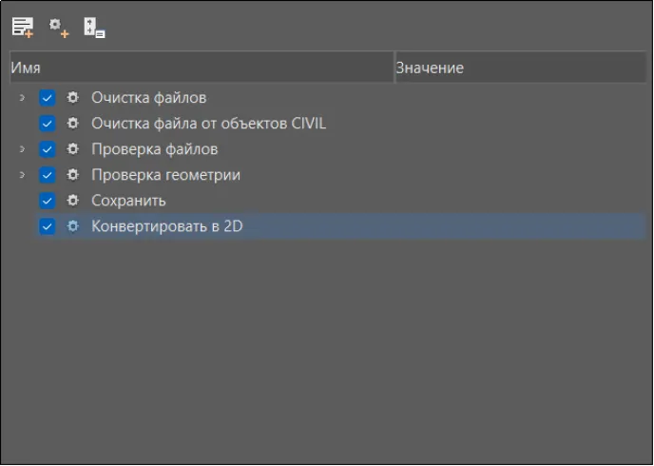654x466 pixels.
Task: Select the Сохранить row label
Action: 128,201
